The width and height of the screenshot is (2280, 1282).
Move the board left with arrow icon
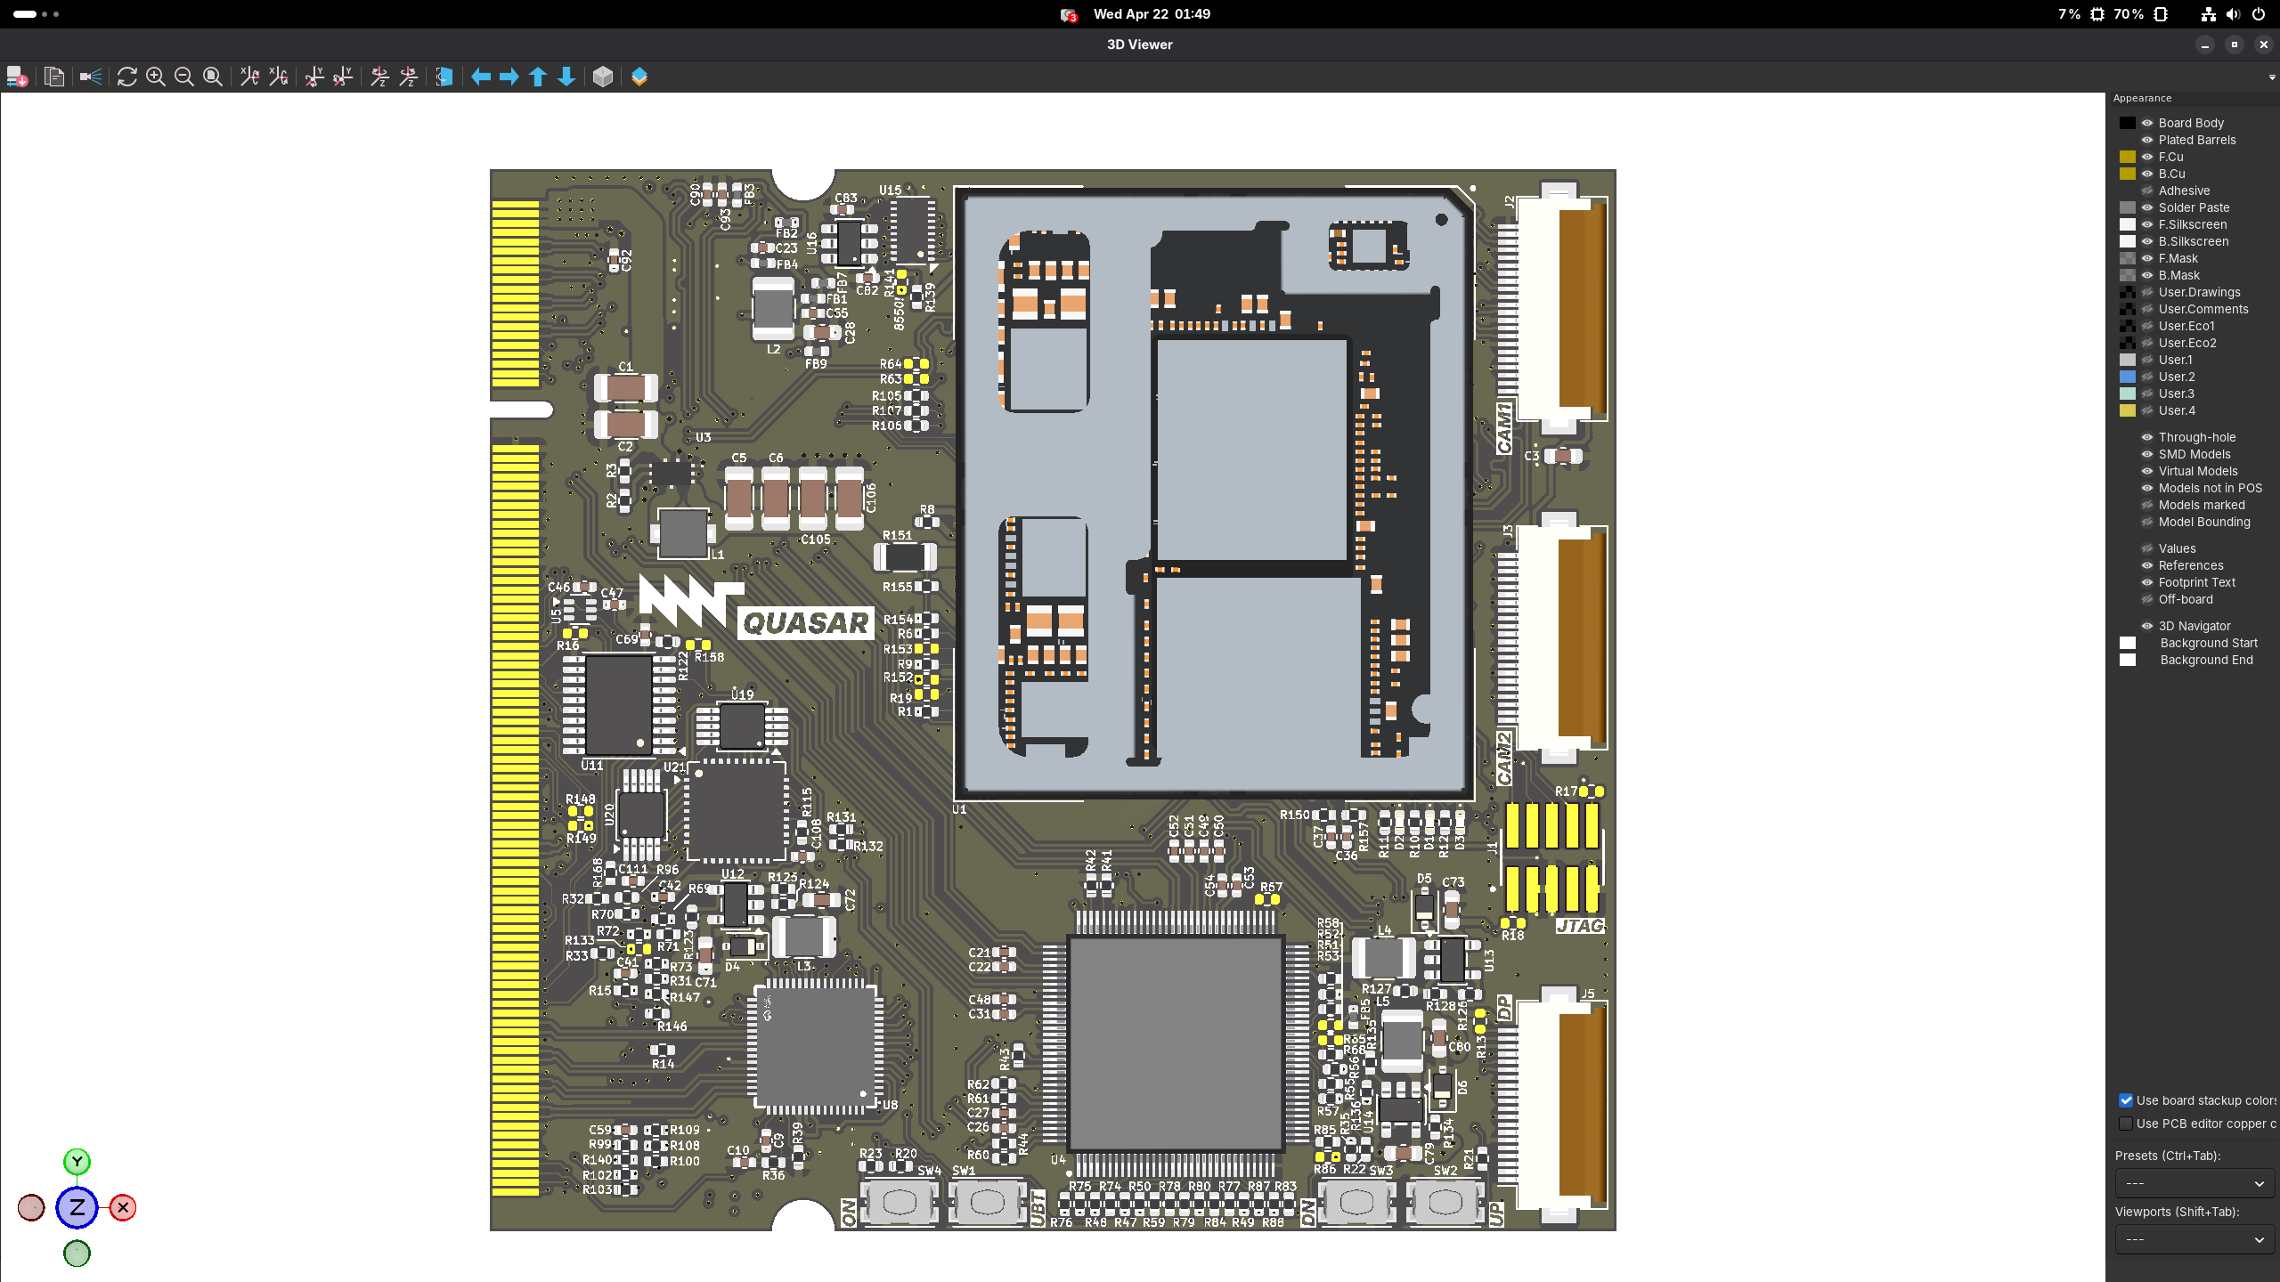pyautogui.click(x=481, y=77)
